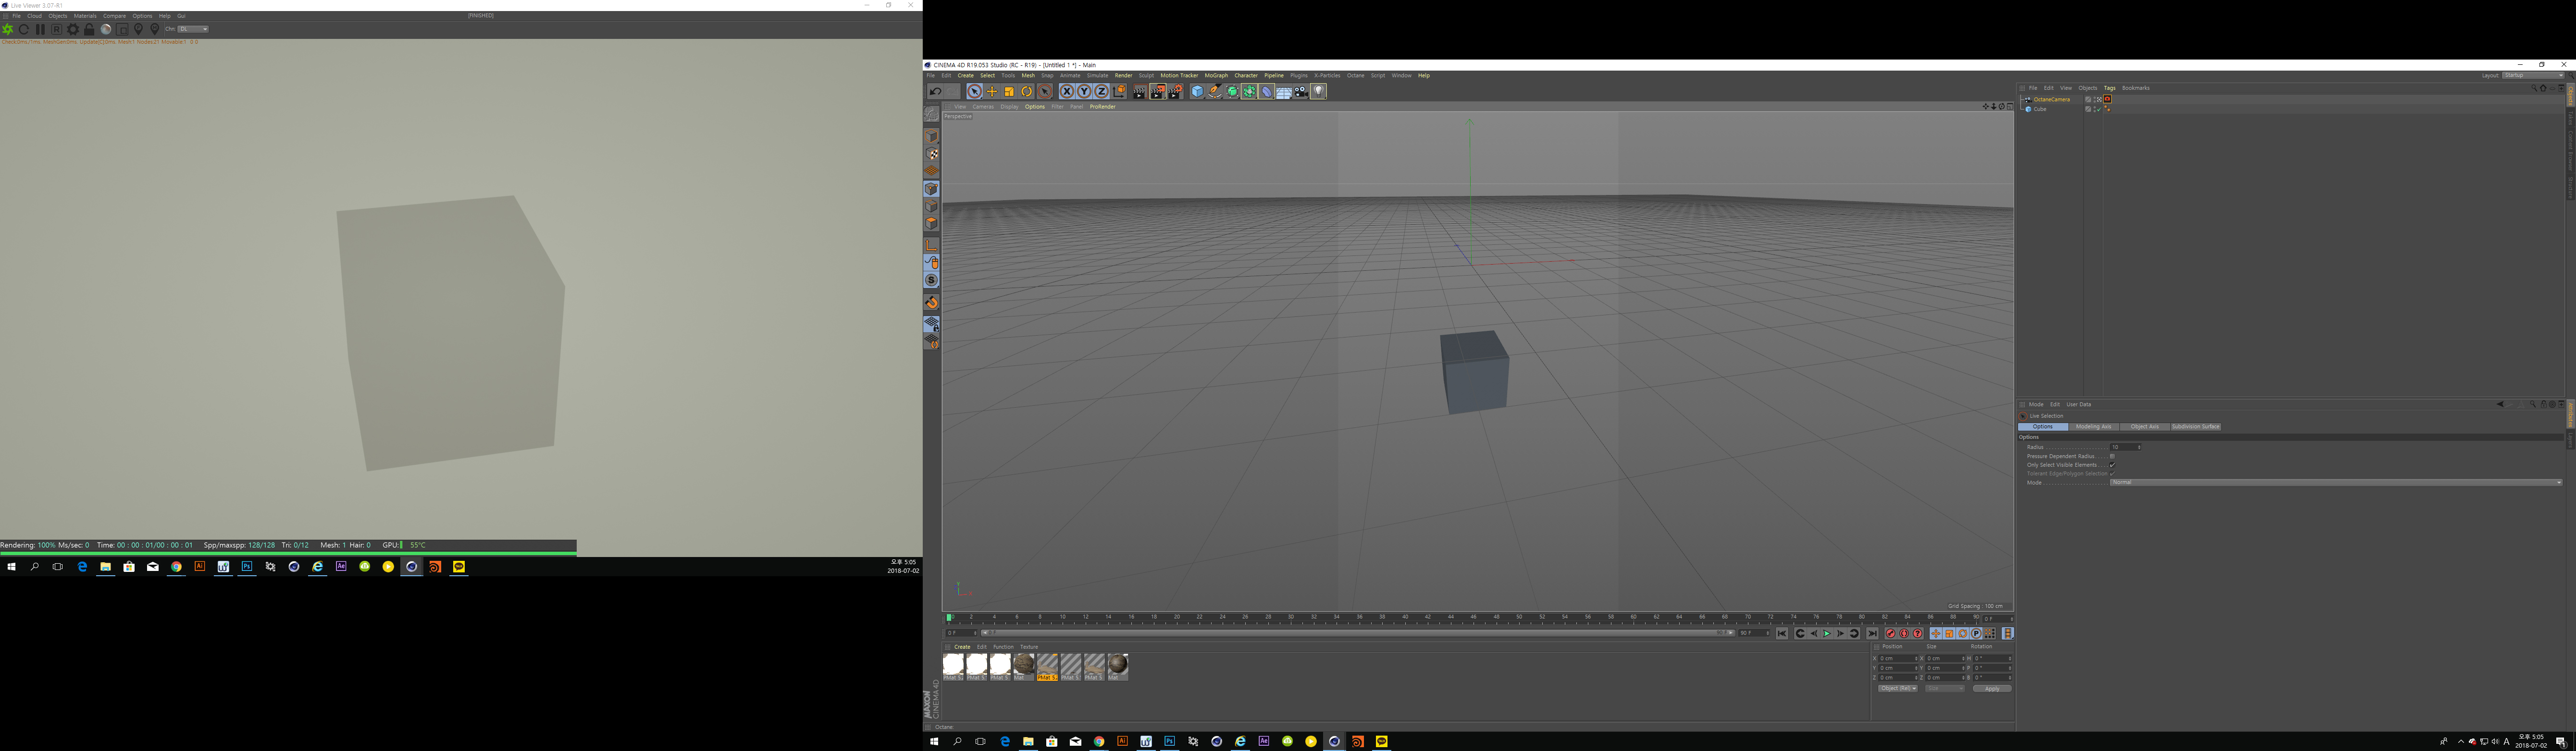The image size is (2576, 751).
Task: Toggle Z axis lock
Action: [x=1101, y=92]
